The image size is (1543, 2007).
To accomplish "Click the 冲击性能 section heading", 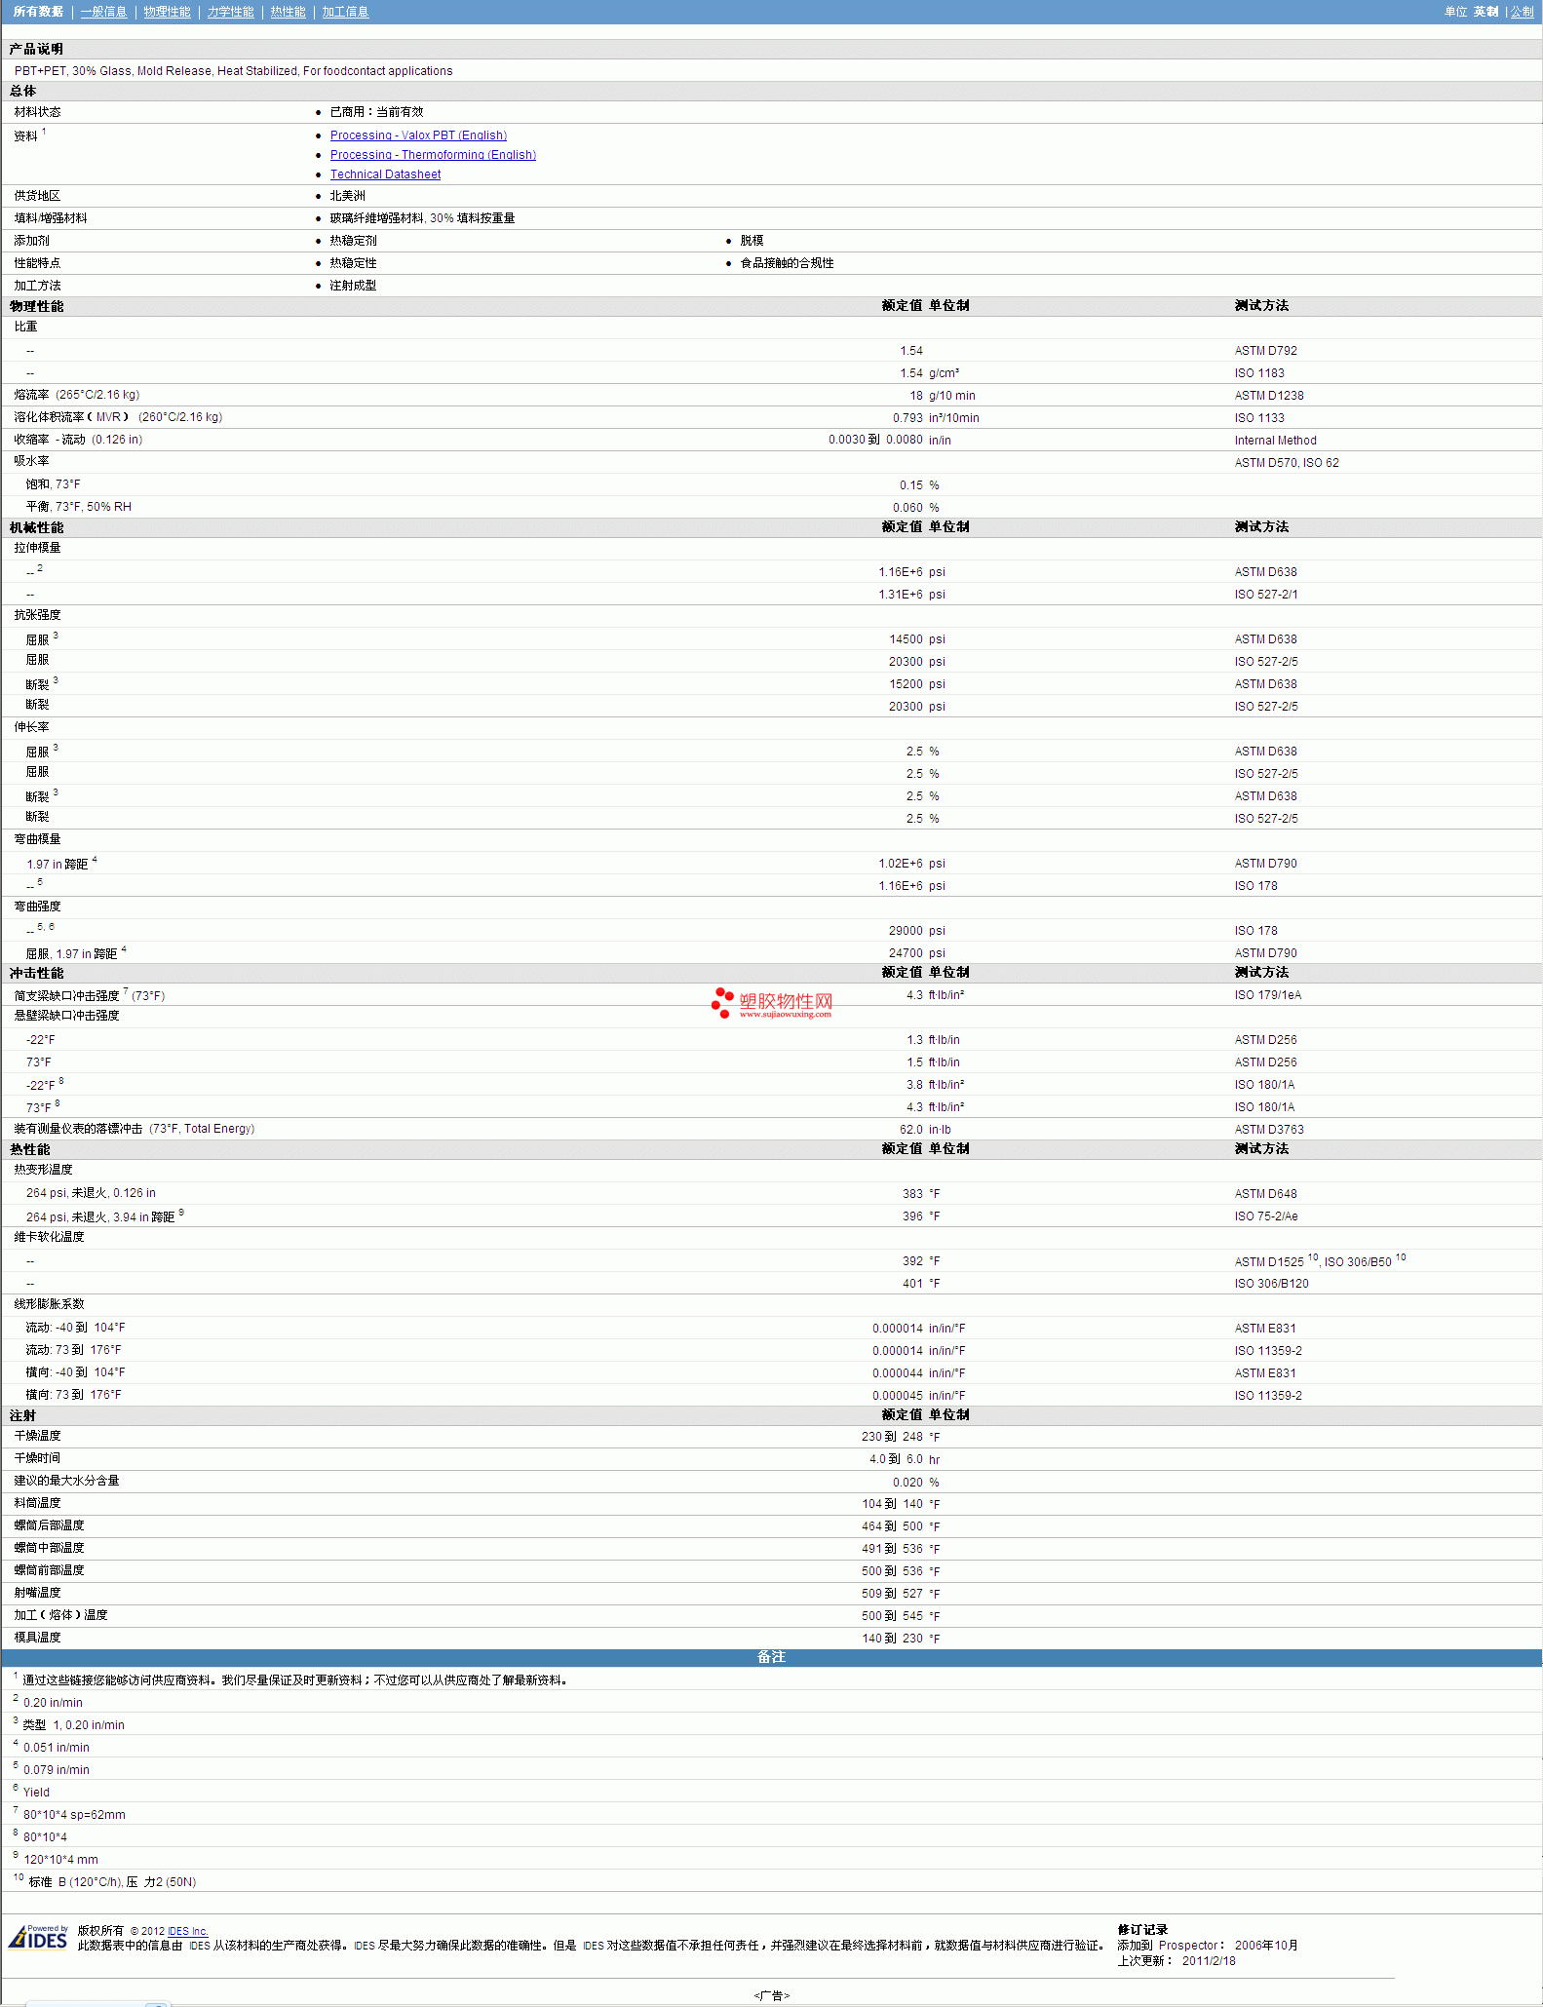I will click(x=36, y=973).
